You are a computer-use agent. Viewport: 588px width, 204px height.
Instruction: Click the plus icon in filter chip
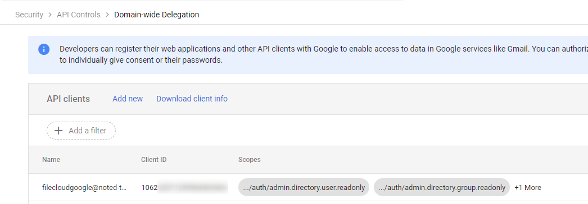coord(58,131)
